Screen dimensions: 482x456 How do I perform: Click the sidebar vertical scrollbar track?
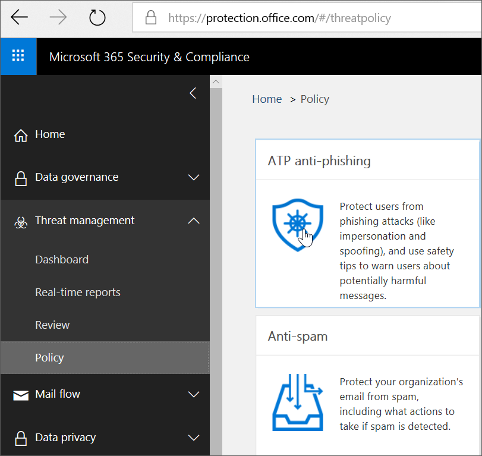point(216,272)
